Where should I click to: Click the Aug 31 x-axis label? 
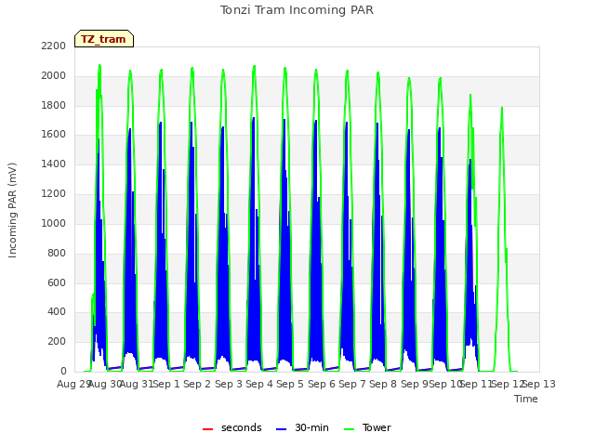pos(137,385)
